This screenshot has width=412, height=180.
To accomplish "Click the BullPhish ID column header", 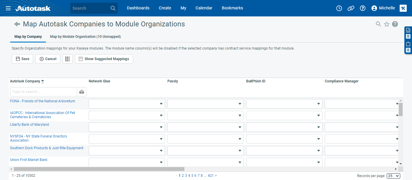I will pyautogui.click(x=255, y=81).
